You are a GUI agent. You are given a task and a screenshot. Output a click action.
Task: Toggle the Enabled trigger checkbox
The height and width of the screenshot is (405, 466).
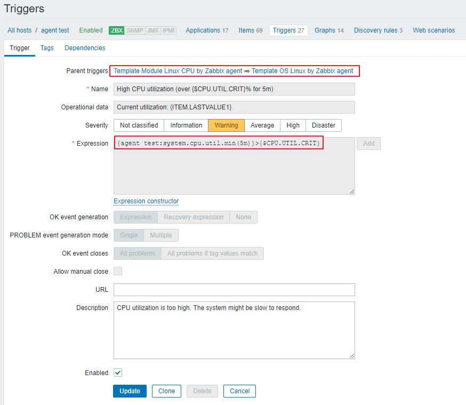pos(118,372)
